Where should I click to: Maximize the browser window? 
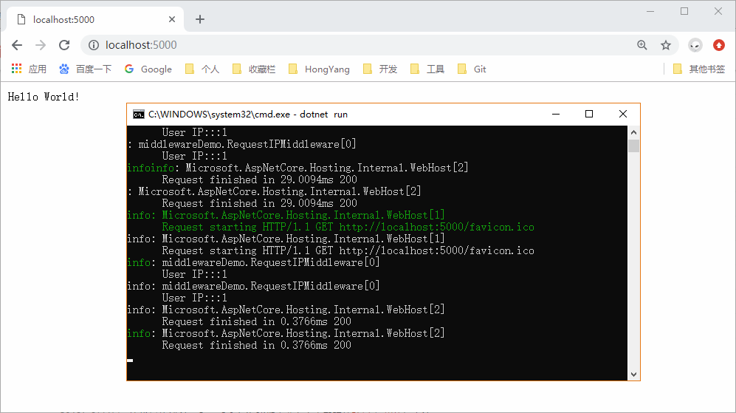coord(684,11)
